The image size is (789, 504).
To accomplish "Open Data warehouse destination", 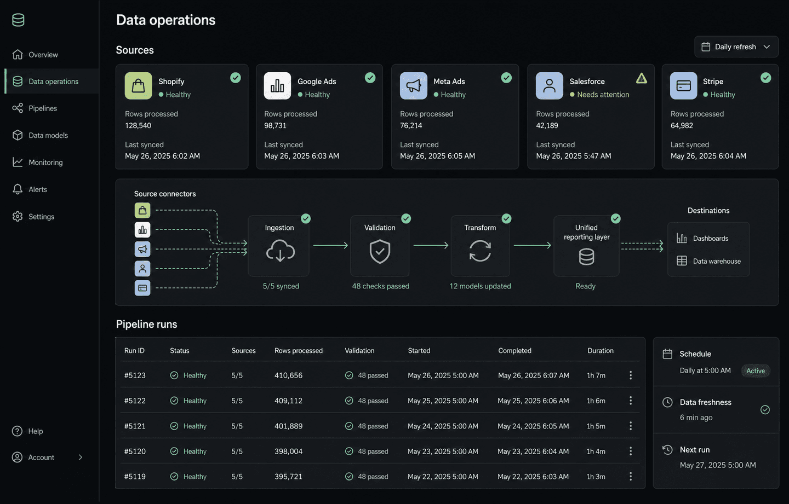I will tap(709, 261).
